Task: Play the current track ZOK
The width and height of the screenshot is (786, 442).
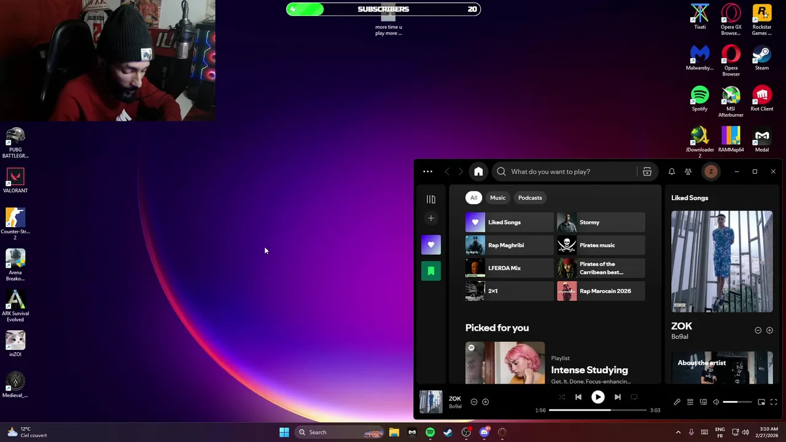Action: pos(597,397)
